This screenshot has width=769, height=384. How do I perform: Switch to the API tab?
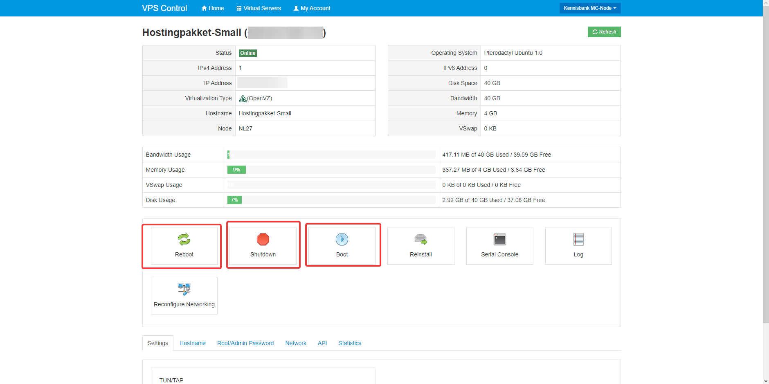click(322, 343)
